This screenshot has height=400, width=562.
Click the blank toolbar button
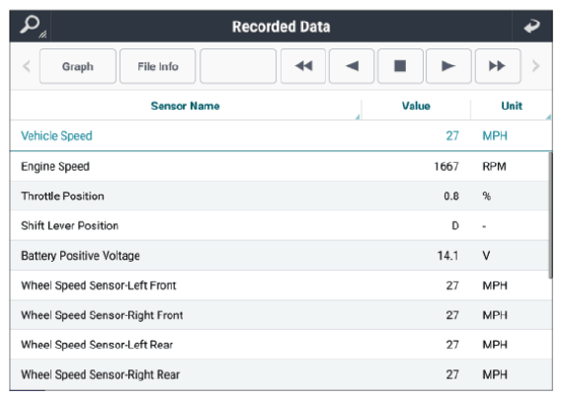[238, 66]
